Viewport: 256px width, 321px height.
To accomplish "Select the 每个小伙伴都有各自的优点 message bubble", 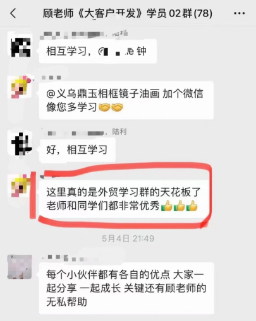I will pyautogui.click(x=126, y=288).
